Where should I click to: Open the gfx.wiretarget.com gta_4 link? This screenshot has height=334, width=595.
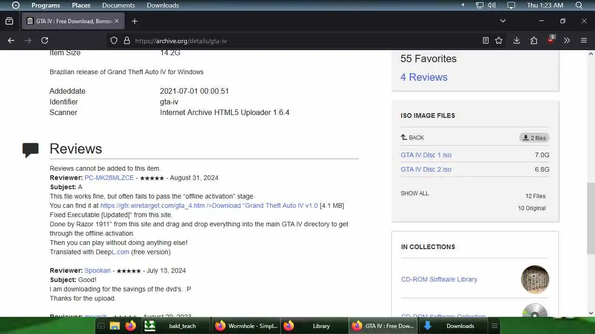209,206
